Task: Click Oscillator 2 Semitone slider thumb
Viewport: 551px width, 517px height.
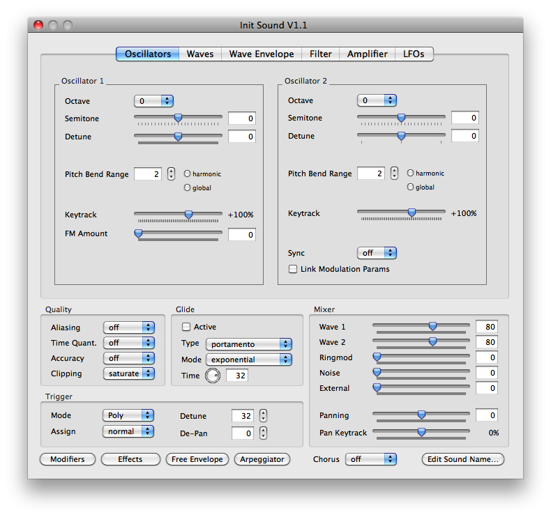Action: tap(401, 117)
